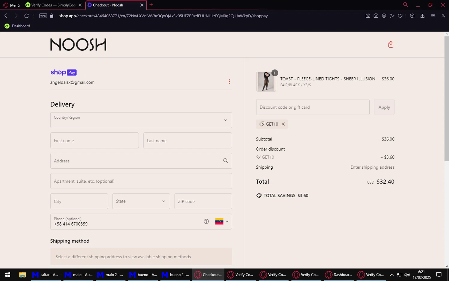
Task: Click the ad blocker shield icon
Action: coord(384,16)
